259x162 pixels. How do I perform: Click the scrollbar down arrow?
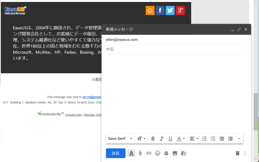coord(256,160)
